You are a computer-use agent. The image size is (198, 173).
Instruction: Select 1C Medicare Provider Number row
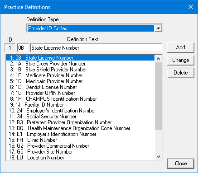pos(80,75)
